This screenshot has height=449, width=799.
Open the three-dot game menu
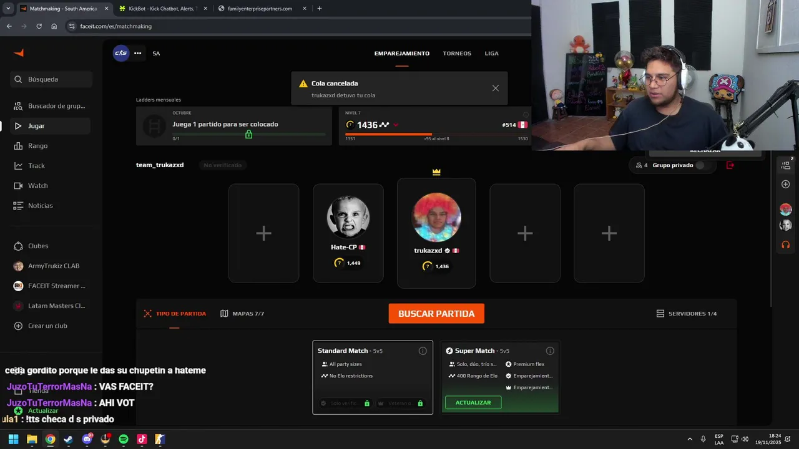point(137,53)
